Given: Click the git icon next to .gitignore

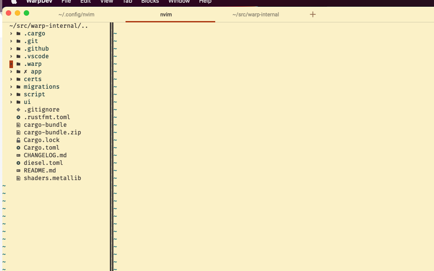Looking at the screenshot, I should click(x=18, y=109).
